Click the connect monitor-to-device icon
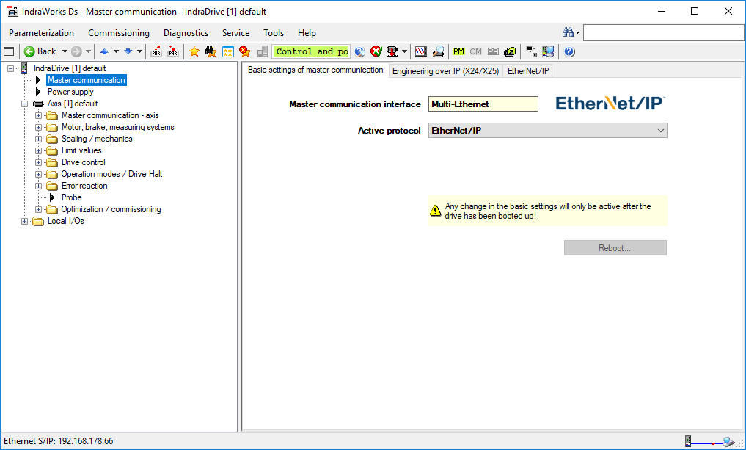This screenshot has width=746, height=450. [x=531, y=51]
